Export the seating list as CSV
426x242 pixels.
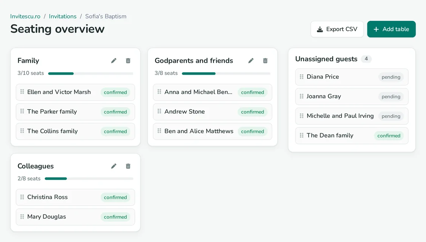coord(337,29)
